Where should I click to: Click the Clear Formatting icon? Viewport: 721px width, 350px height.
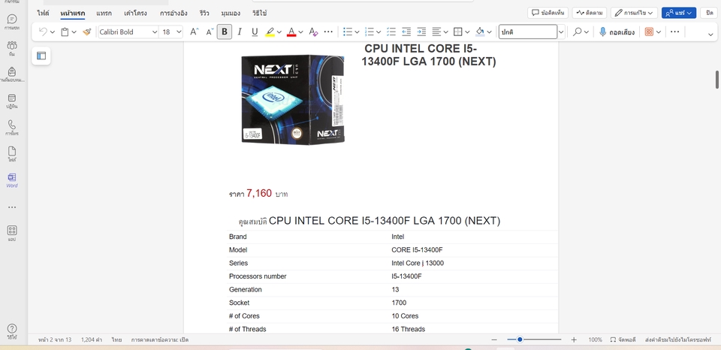(x=313, y=32)
